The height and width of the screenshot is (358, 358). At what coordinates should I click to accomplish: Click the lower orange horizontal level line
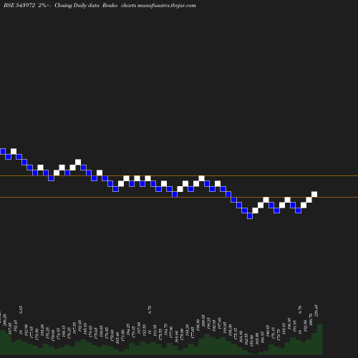(x=179, y=197)
